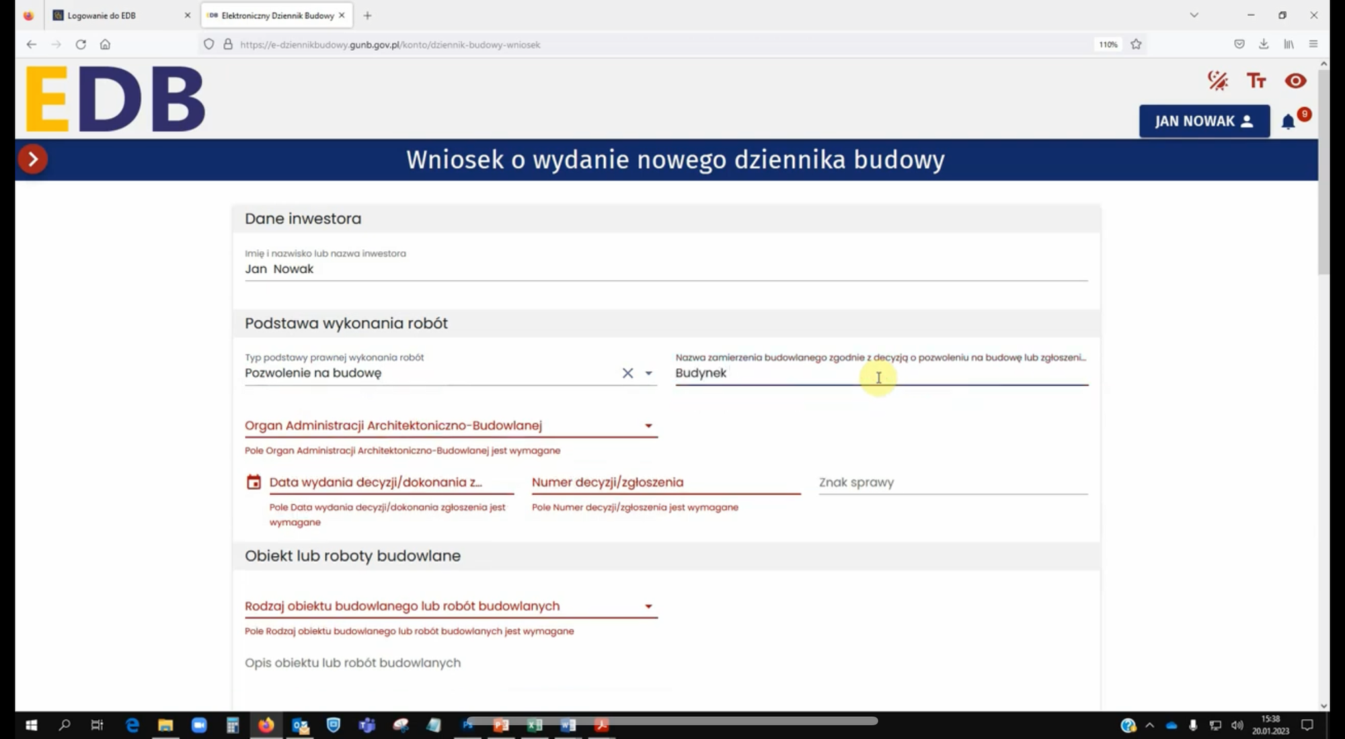Click the 110% zoom level indicator
The image size is (1345, 739).
(x=1107, y=44)
